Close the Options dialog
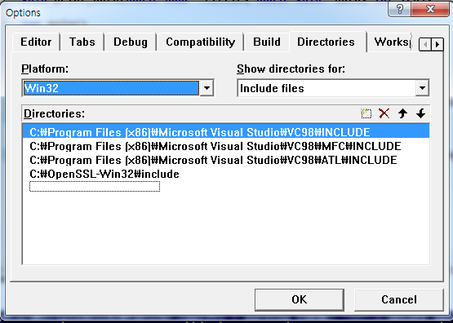Screen dimensions: 453x323 click(x=430, y=9)
